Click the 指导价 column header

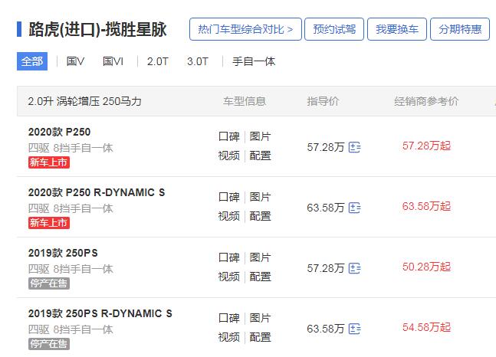pos(323,101)
